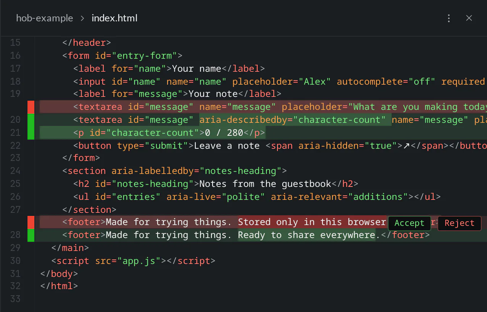The width and height of the screenshot is (487, 312).
Task: Click the closing </form> tag on line 23
Action: point(81,158)
